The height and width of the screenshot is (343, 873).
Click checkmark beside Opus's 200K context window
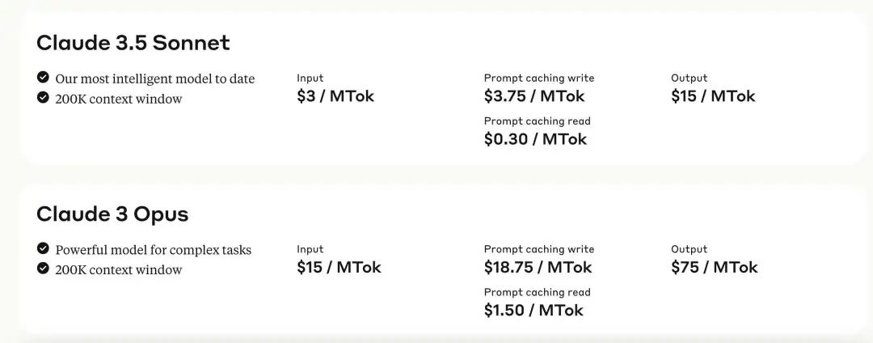point(43,269)
